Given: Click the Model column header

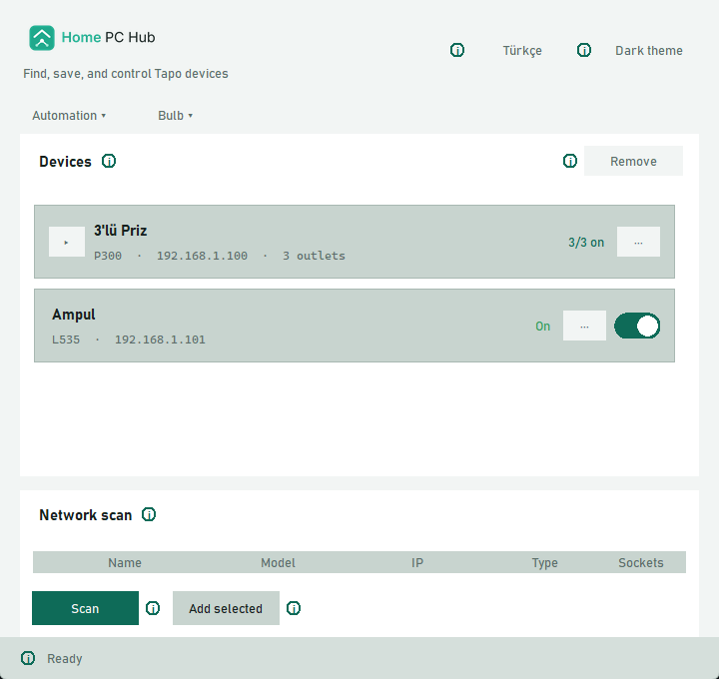Looking at the screenshot, I should [278, 562].
